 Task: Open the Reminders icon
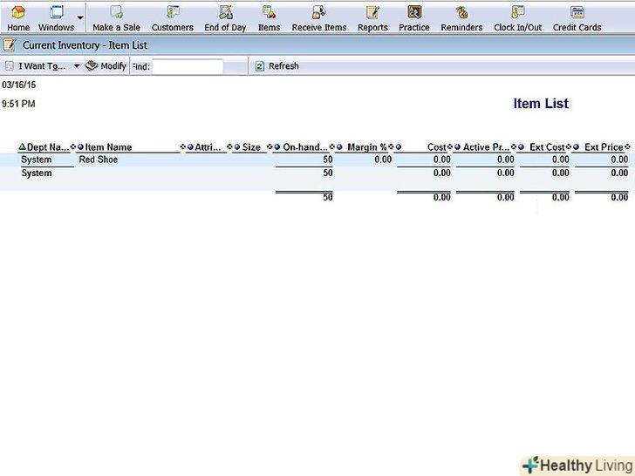(461, 17)
